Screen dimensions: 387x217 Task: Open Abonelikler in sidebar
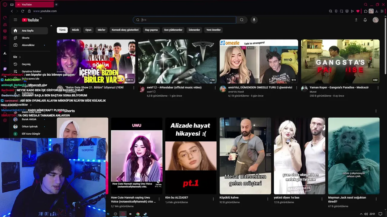tap(30, 45)
